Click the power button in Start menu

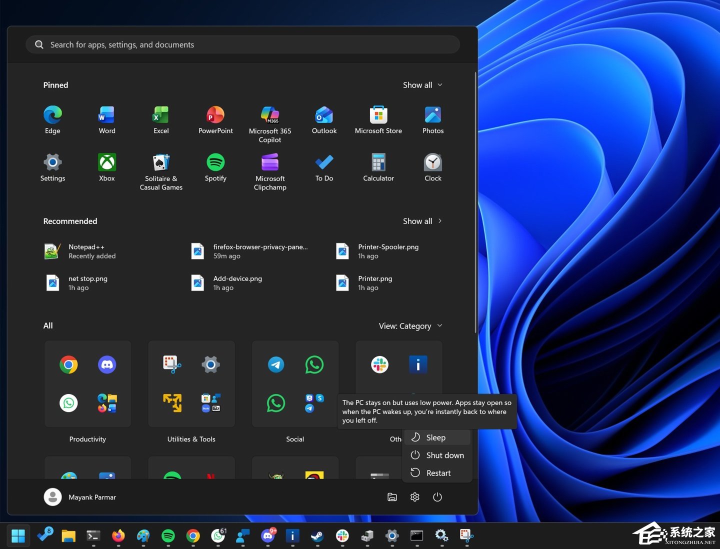pos(437,497)
